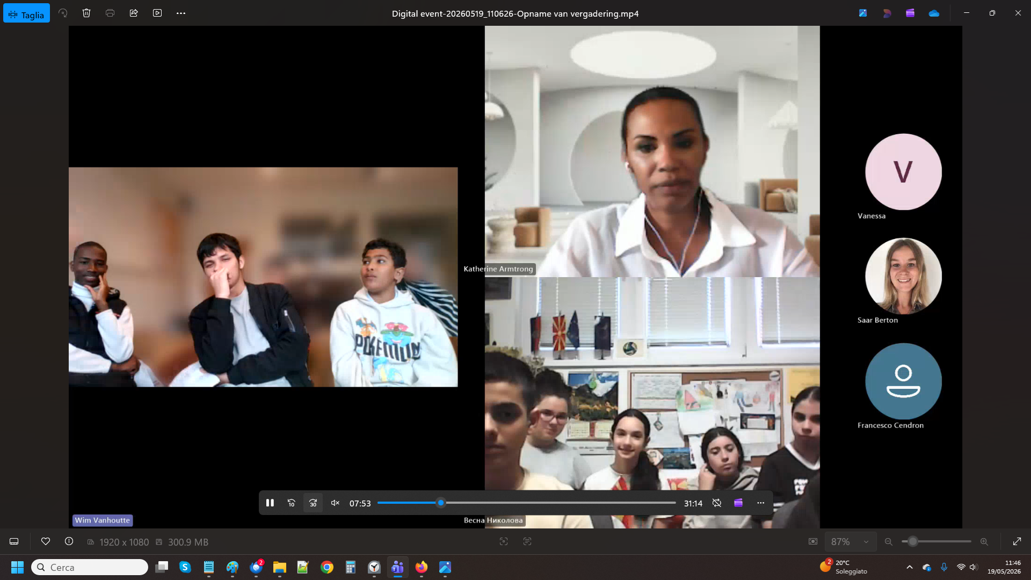This screenshot has height=580, width=1031.
Task: Click the print icon
Action: [110, 13]
